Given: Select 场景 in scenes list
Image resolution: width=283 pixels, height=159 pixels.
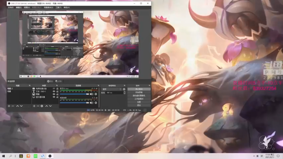Looking at the screenshot, I should [19, 92].
